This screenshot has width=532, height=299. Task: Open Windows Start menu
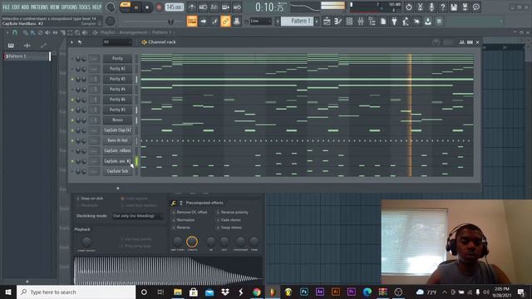[x=8, y=292]
